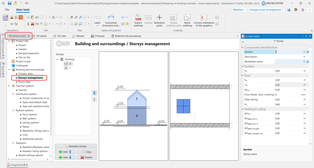The height and width of the screenshot is (168, 314).
Task: Collapse the Heating/Cooling section
Action: (242, 109)
